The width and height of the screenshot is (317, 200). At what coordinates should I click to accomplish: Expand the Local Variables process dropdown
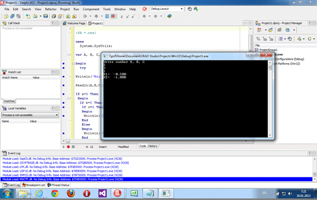[x=30, y=115]
